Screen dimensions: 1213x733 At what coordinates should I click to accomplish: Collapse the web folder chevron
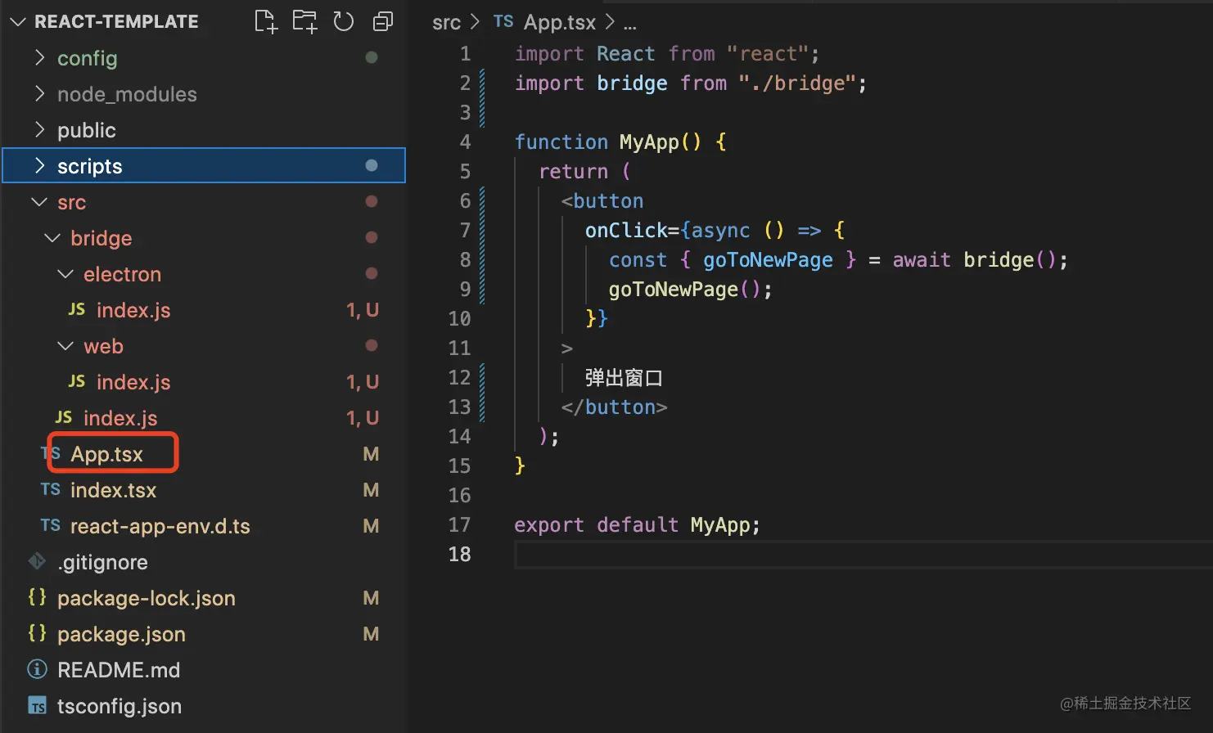[65, 346]
